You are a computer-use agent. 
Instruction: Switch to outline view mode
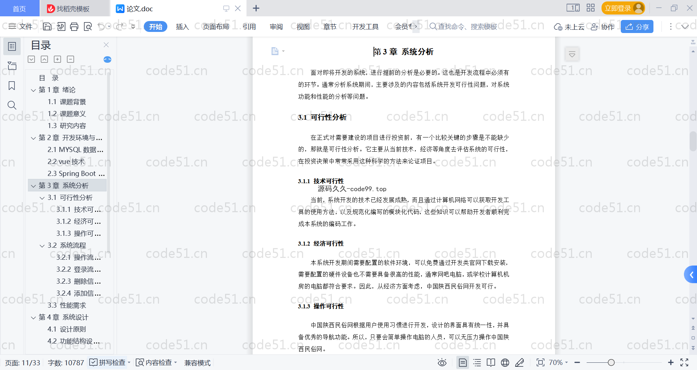(x=477, y=362)
